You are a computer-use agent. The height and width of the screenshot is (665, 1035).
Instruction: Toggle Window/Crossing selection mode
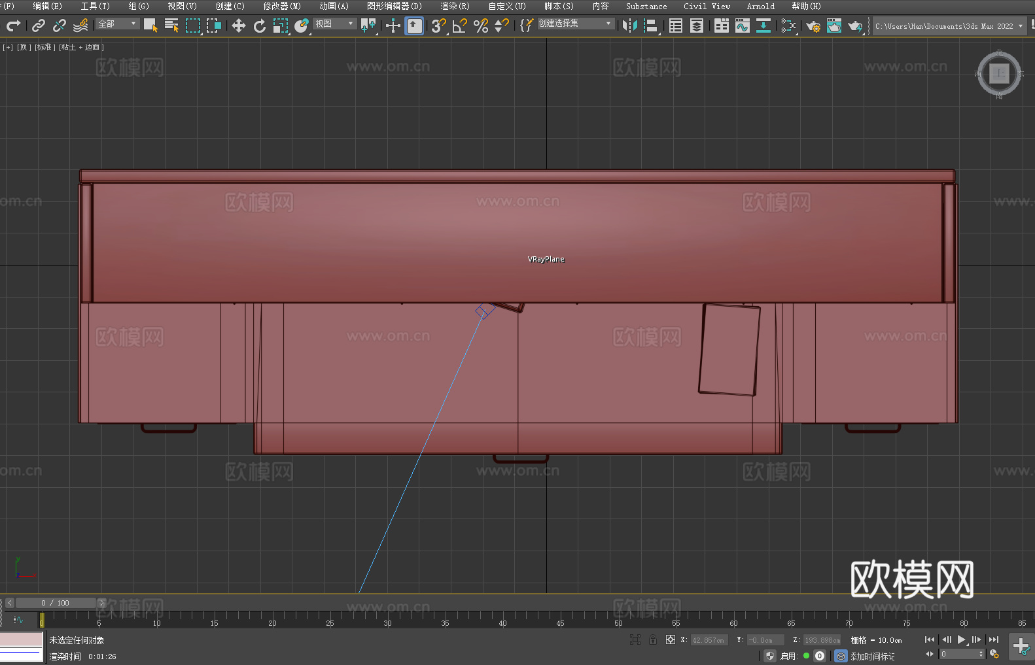(214, 26)
